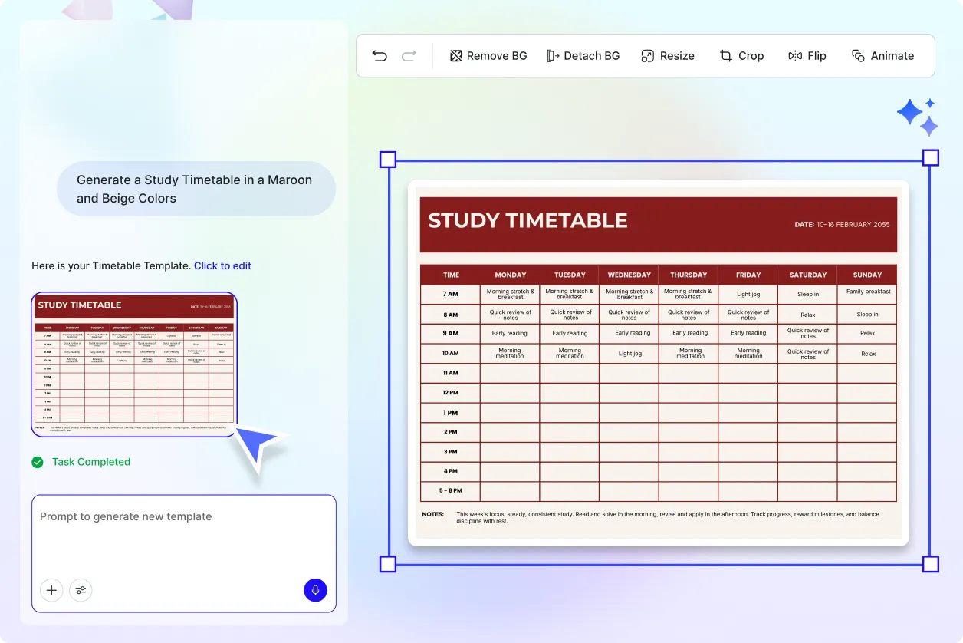Redo the last action

(409, 55)
